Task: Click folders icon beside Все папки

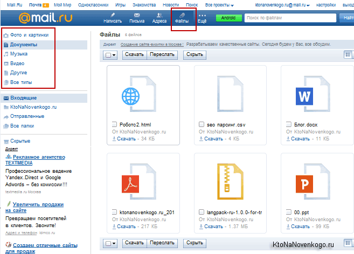Action: coord(6,126)
